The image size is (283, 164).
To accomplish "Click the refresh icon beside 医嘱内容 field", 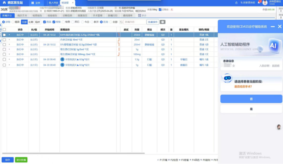I will click(x=121, y=22).
